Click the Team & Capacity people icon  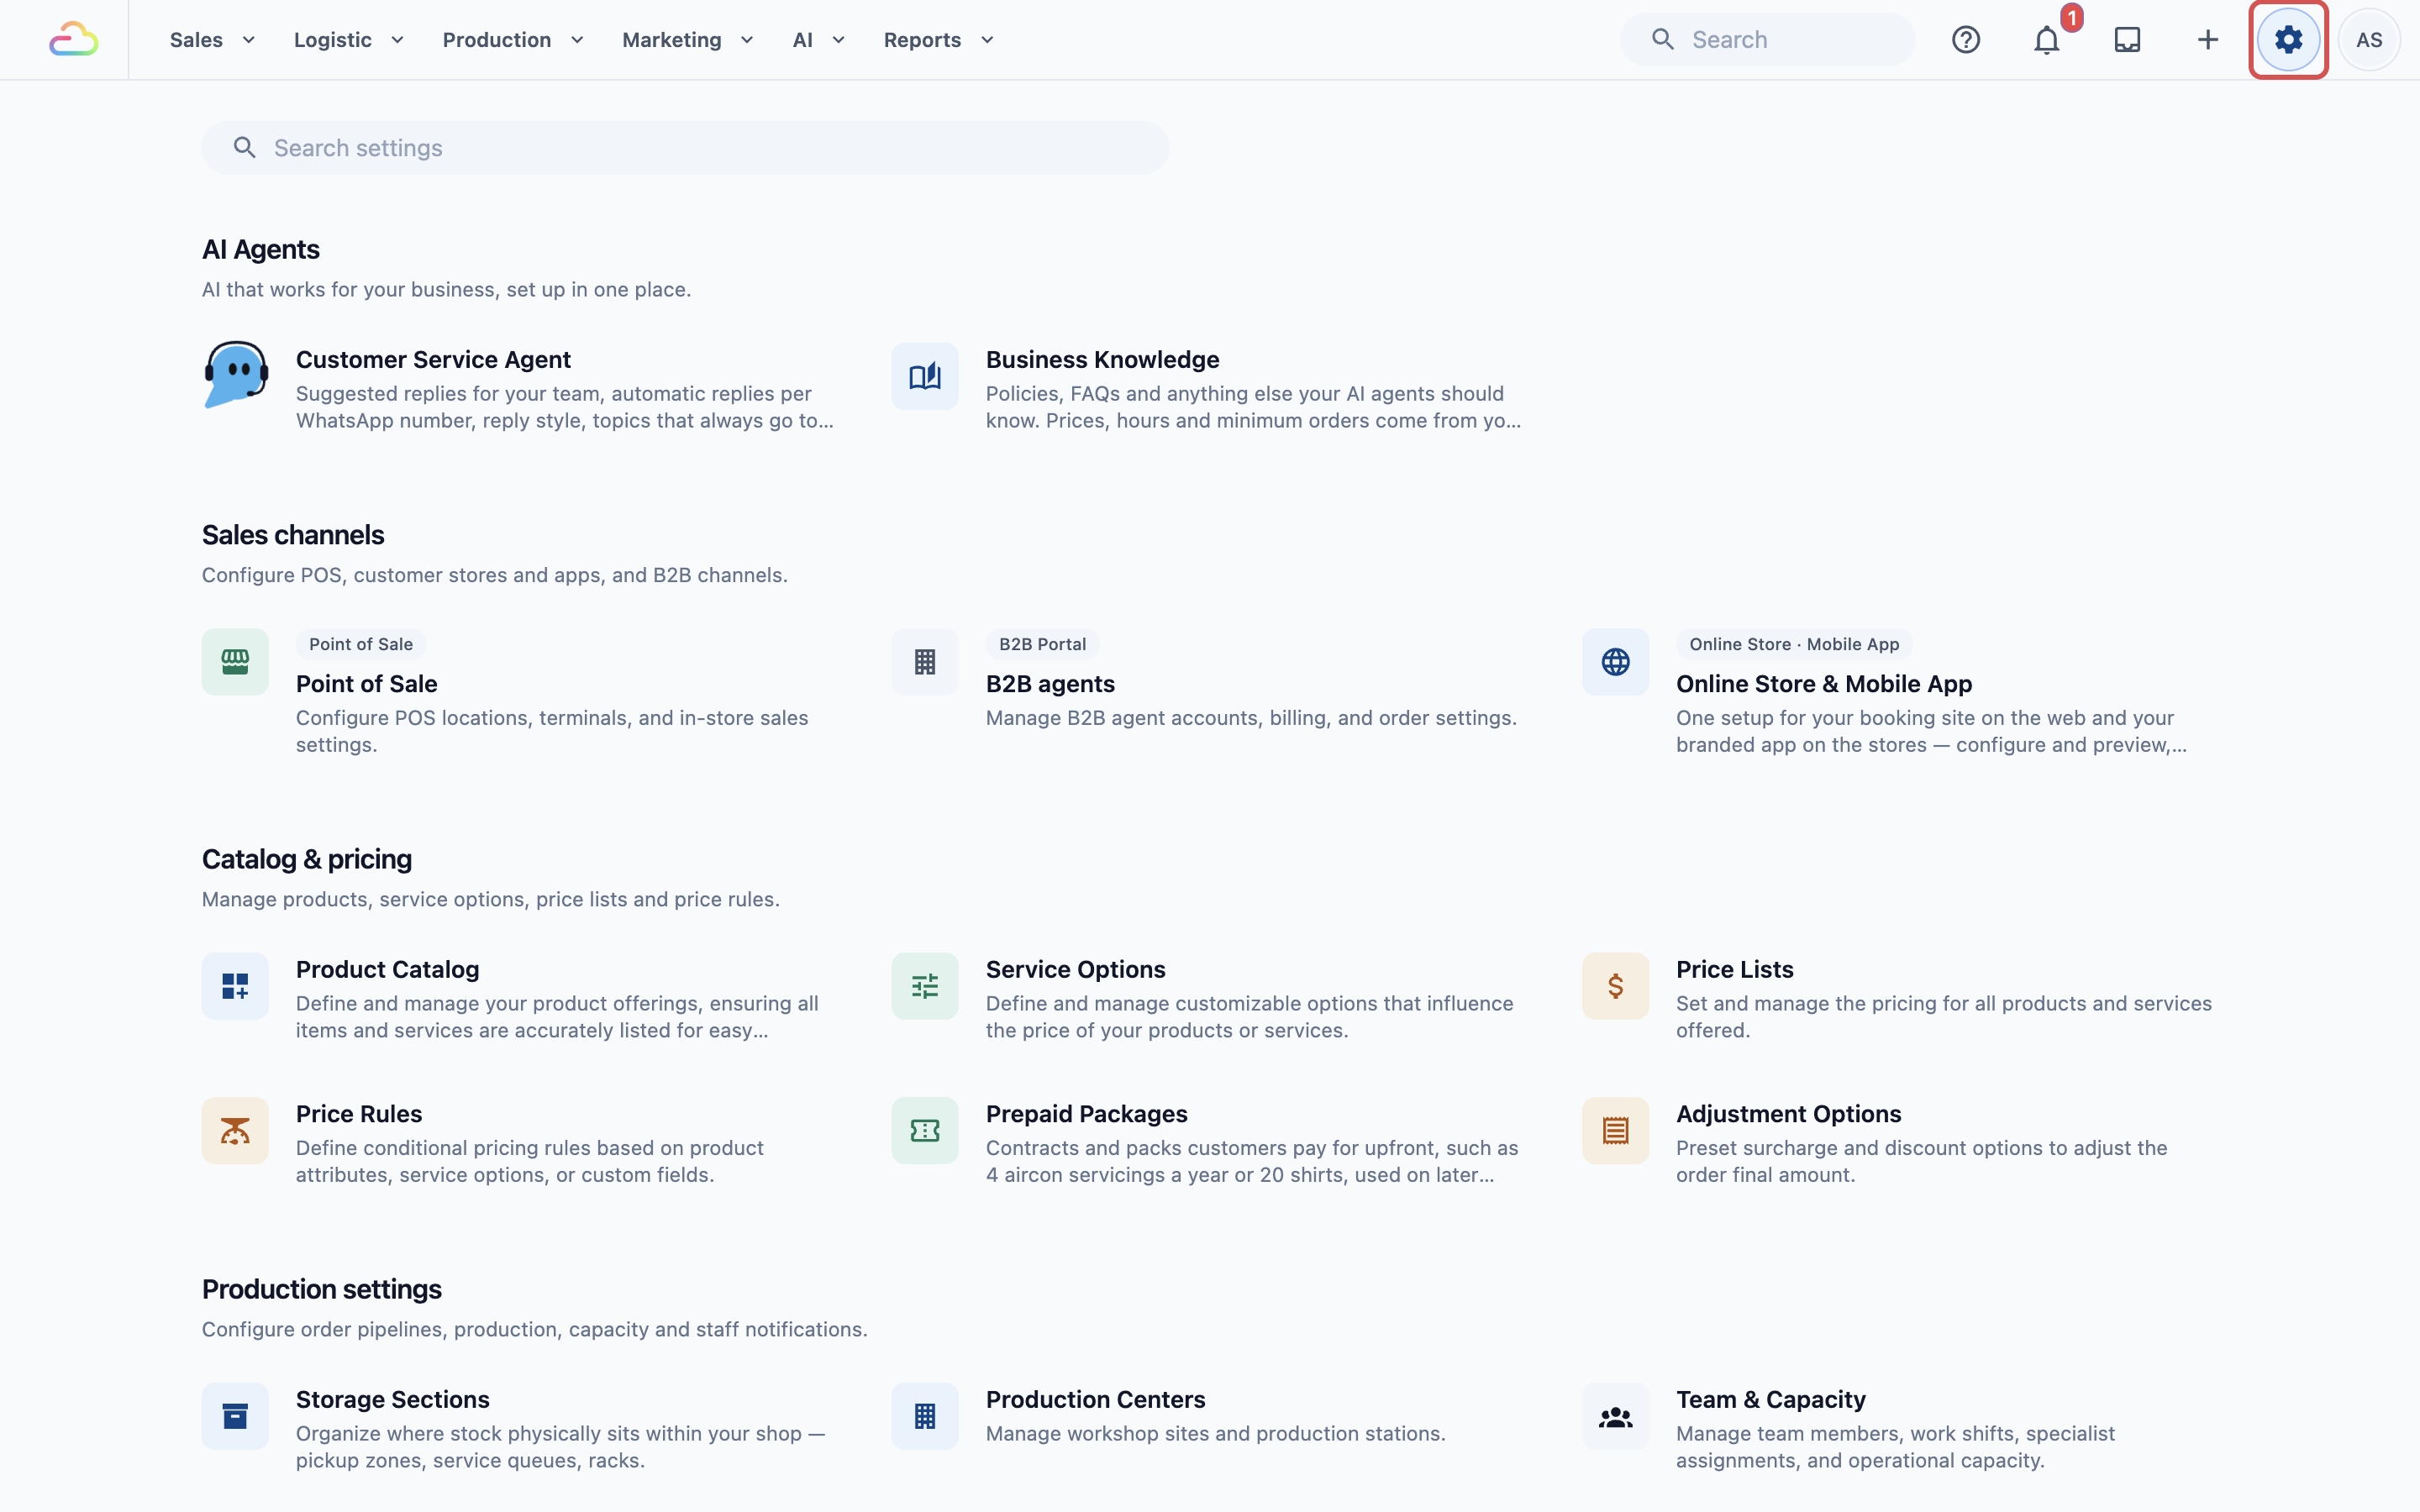pyautogui.click(x=1615, y=1416)
